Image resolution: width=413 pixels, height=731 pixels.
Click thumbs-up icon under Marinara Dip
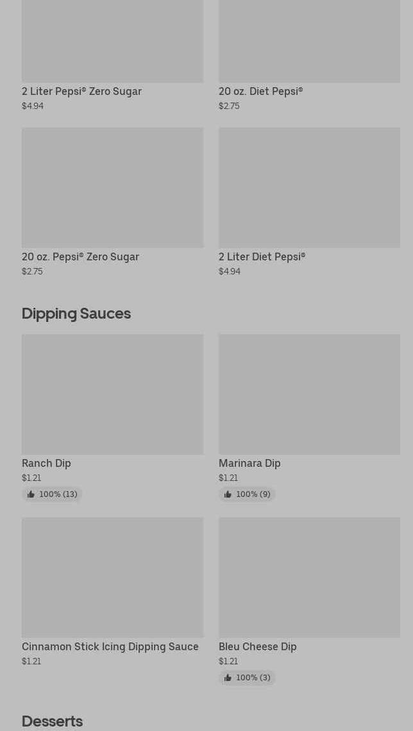(x=228, y=494)
